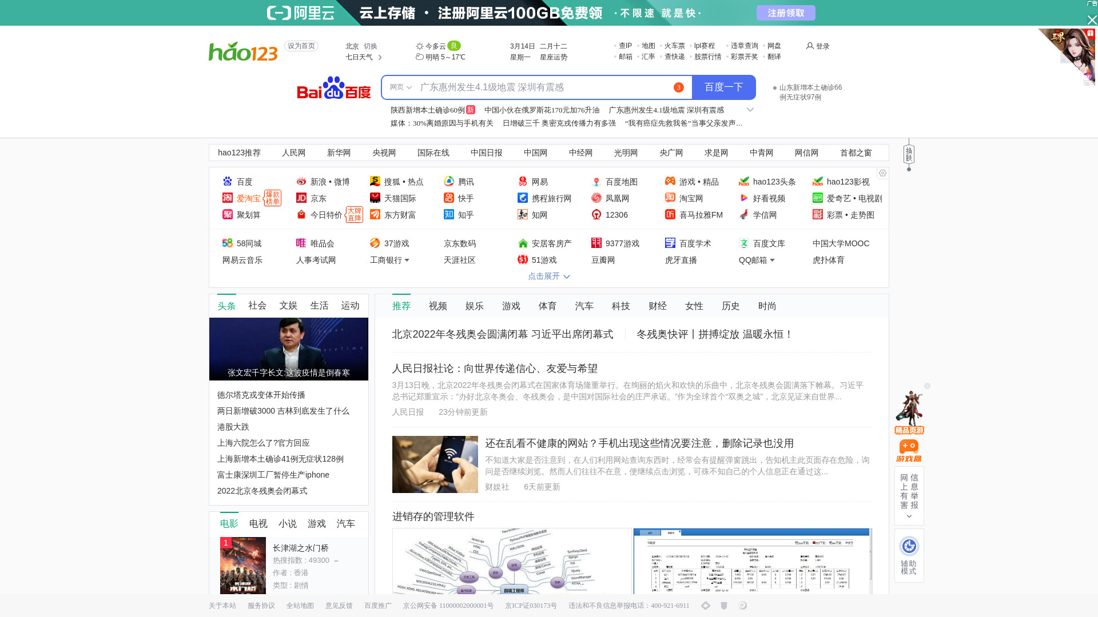This screenshot has width=1098, height=617.
Task: Click 切换 to change city
Action: pyautogui.click(x=371, y=46)
